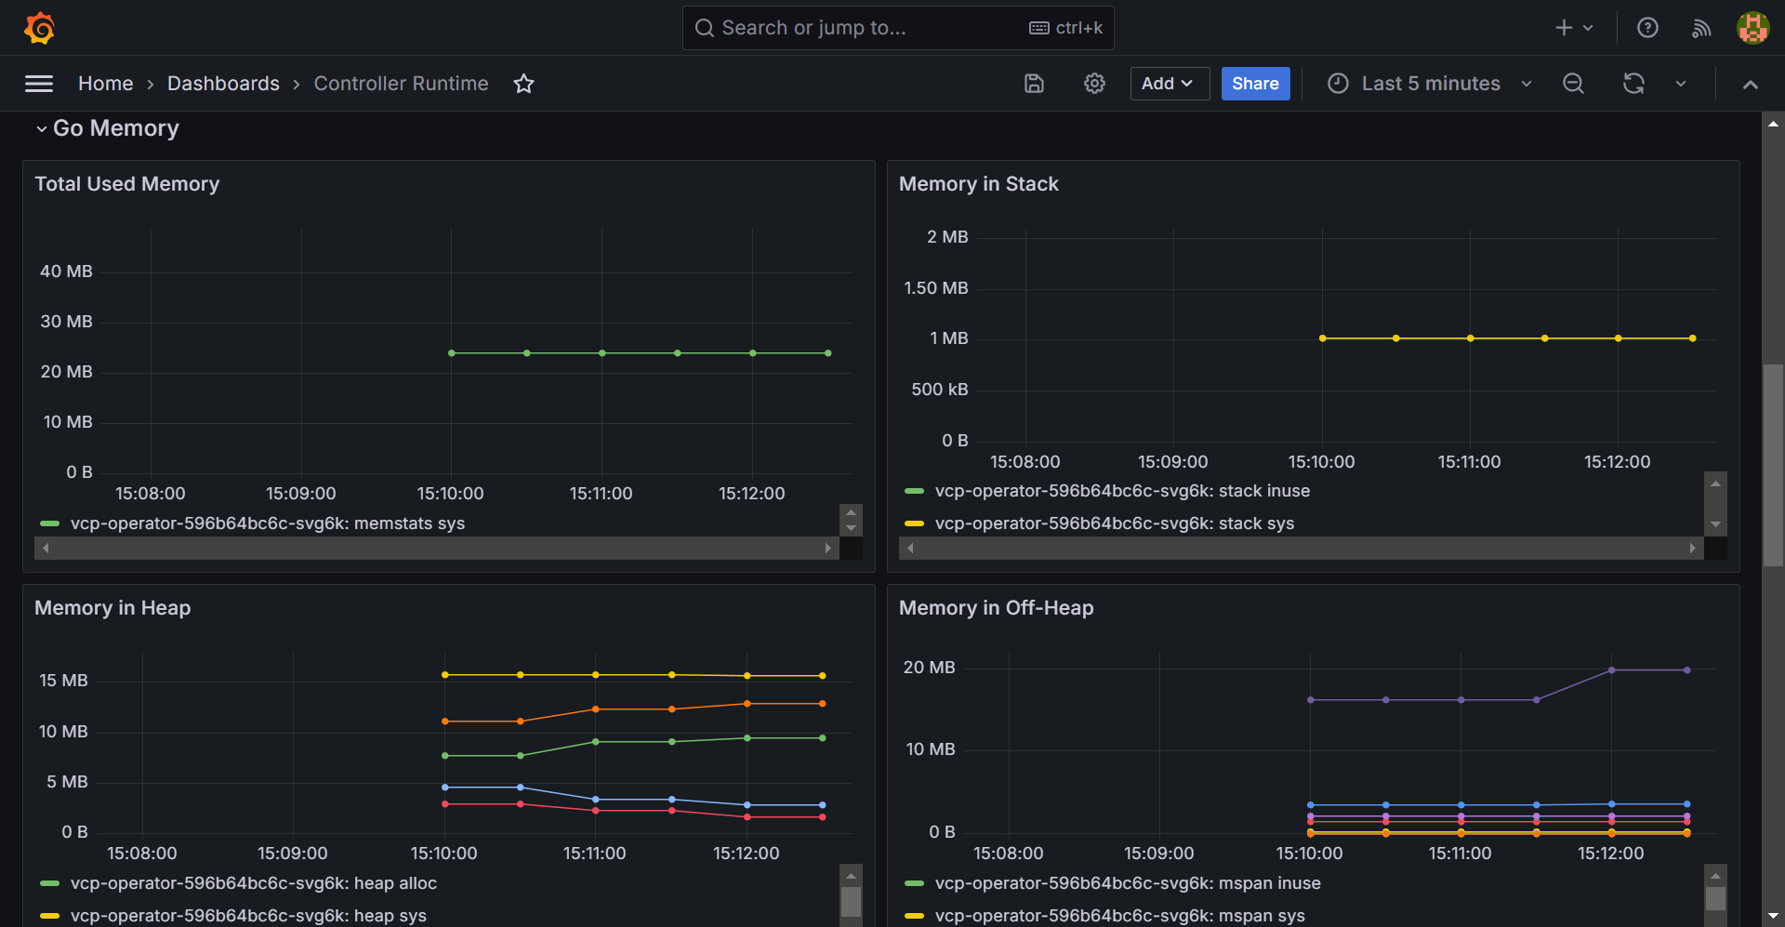
Task: Click Memory in Stack legend scroll up arrow
Action: (1715, 483)
